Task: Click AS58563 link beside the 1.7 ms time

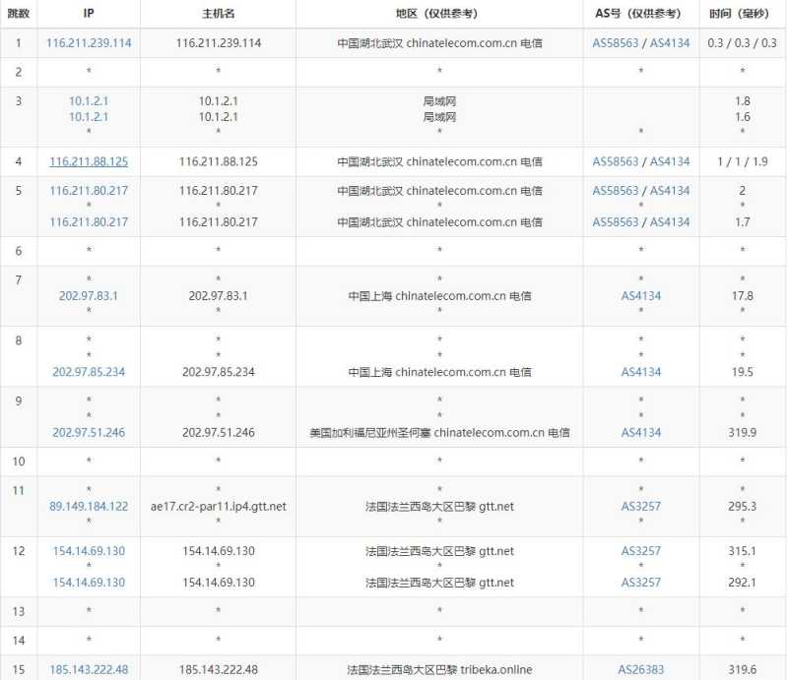Action: 615,222
